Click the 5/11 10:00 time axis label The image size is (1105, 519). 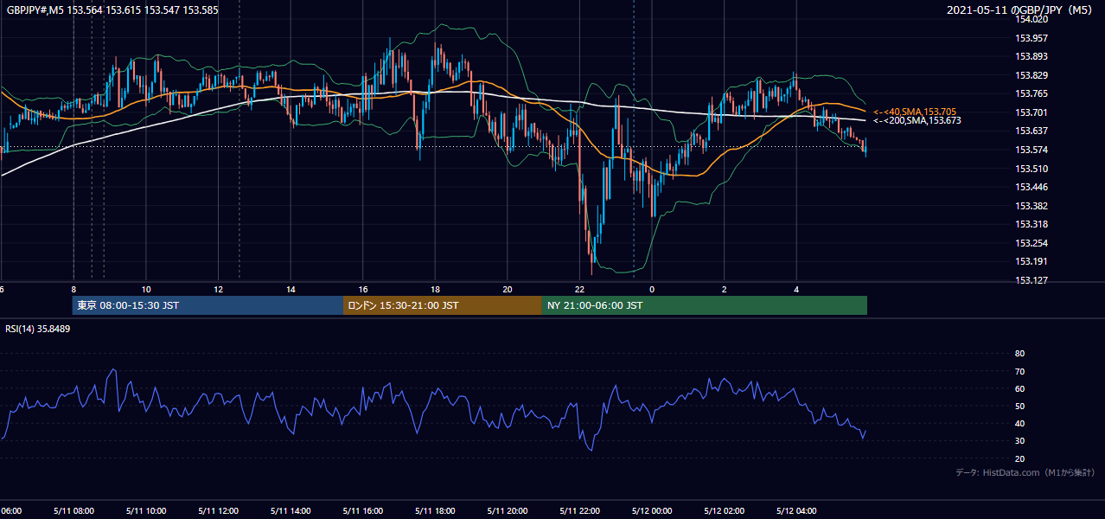(146, 511)
